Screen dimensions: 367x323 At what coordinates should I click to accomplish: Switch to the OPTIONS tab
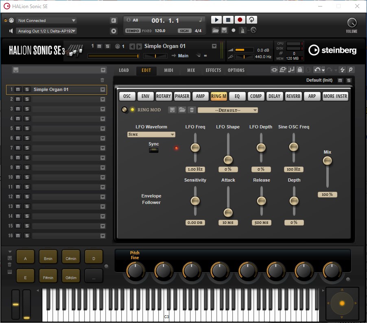click(x=236, y=70)
